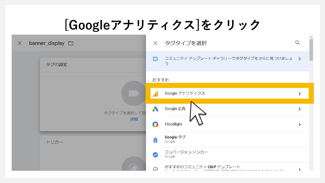Open the 詳細 link

(x=134, y=119)
